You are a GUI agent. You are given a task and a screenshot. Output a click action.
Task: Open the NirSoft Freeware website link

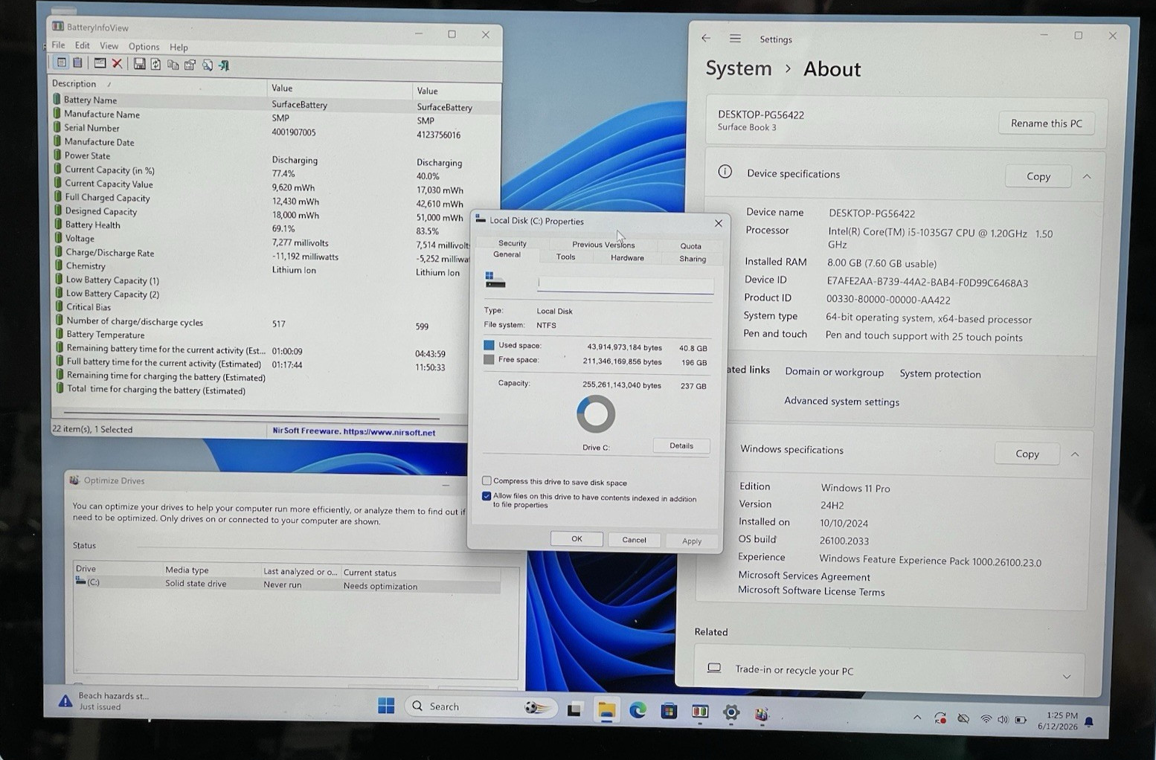tap(353, 431)
